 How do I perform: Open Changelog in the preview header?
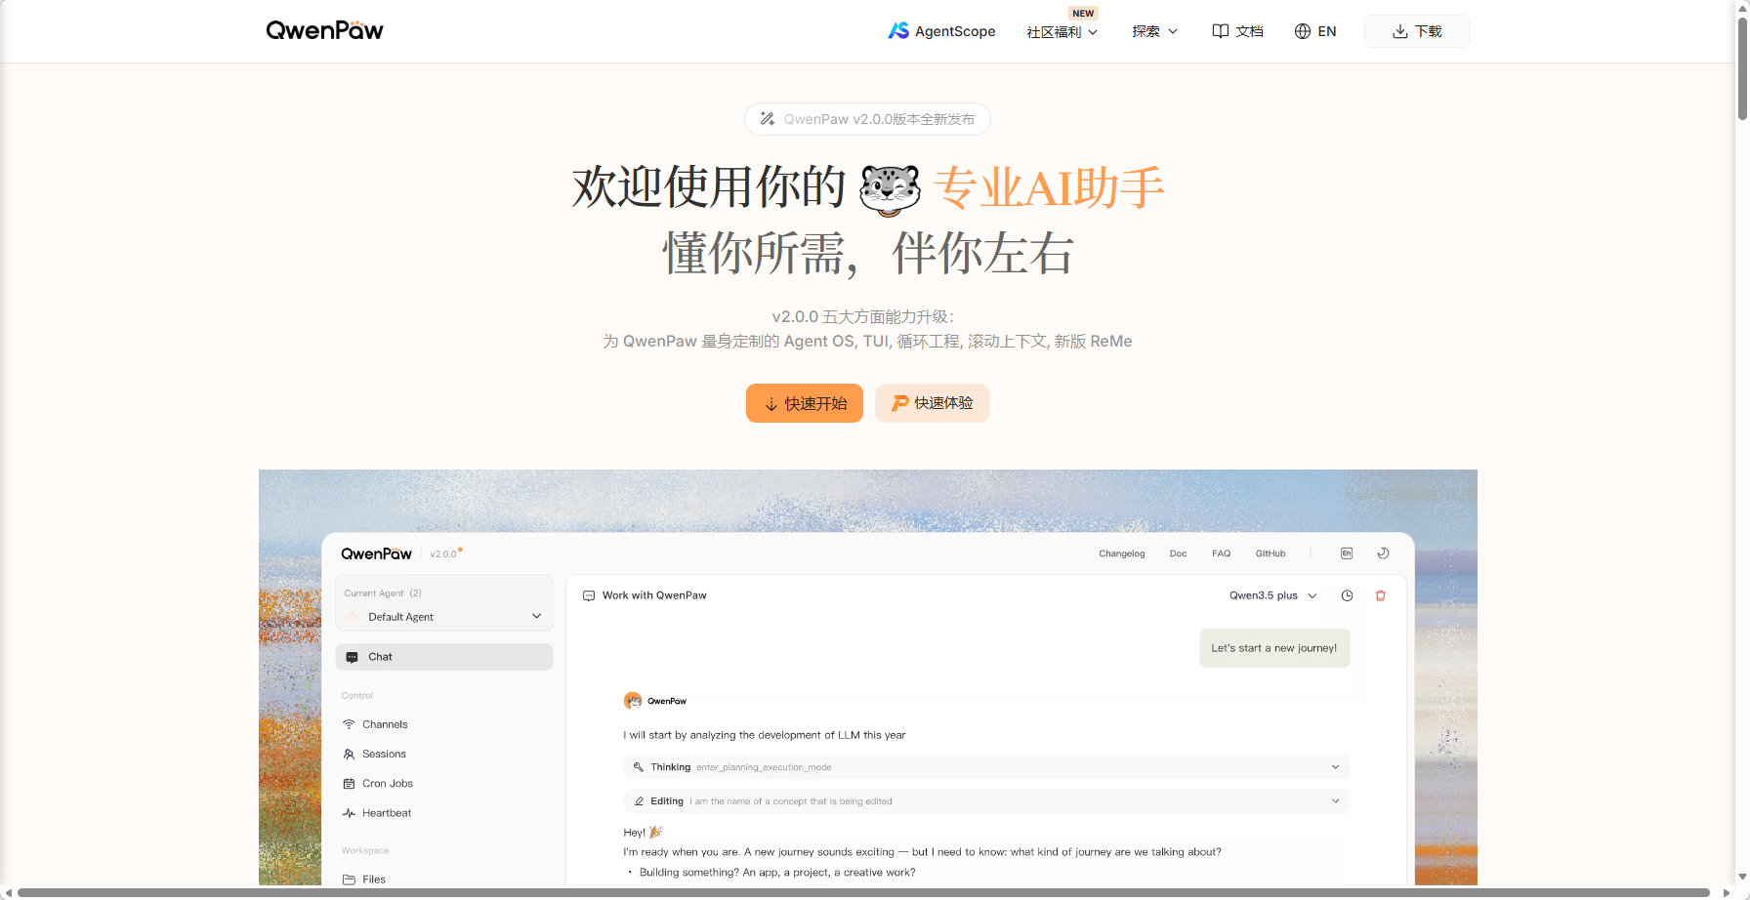(1121, 553)
